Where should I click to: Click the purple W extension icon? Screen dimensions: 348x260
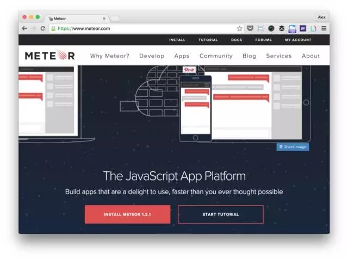pyautogui.click(x=303, y=28)
